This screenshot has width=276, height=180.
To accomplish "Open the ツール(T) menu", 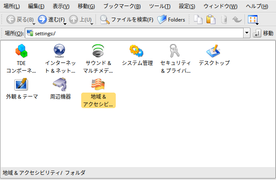I will pos(160,6).
